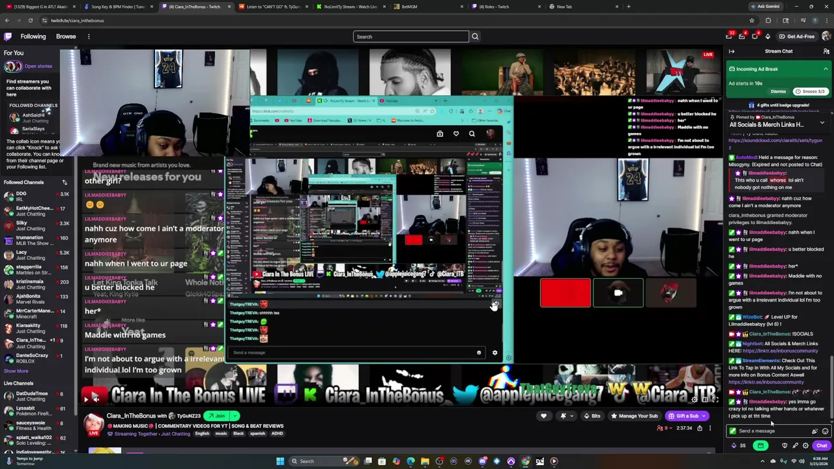The width and height of the screenshot is (834, 469).
Task: Open the Prime loot icon with 32 badge
Action: coord(729,36)
